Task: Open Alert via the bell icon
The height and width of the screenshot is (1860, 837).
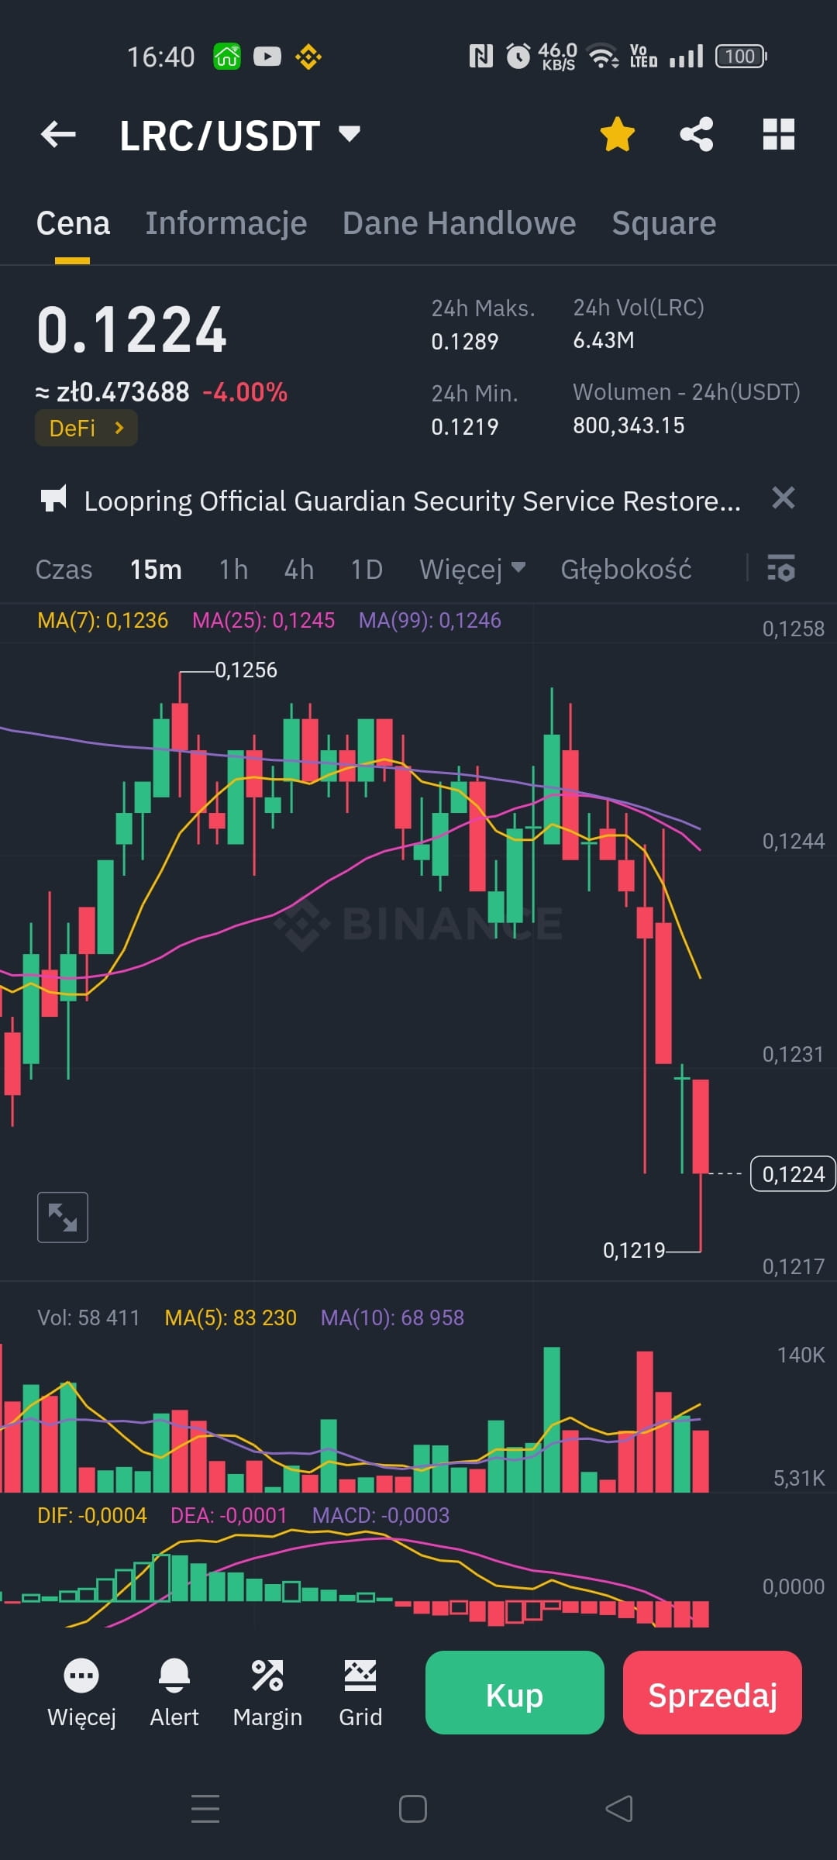Action: [174, 1674]
